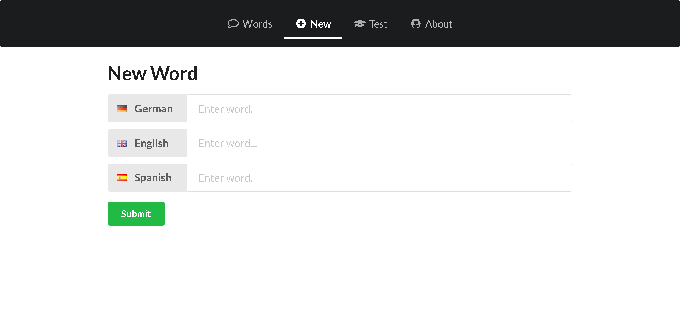Click the graduation cap icon beside Test
The width and height of the screenshot is (680, 325).
[x=360, y=24]
